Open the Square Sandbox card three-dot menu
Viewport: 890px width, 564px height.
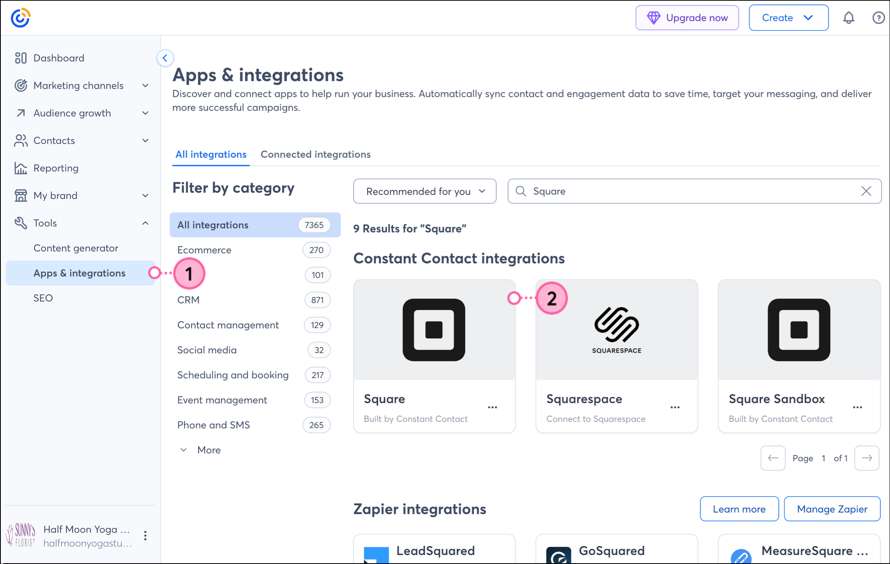(858, 407)
